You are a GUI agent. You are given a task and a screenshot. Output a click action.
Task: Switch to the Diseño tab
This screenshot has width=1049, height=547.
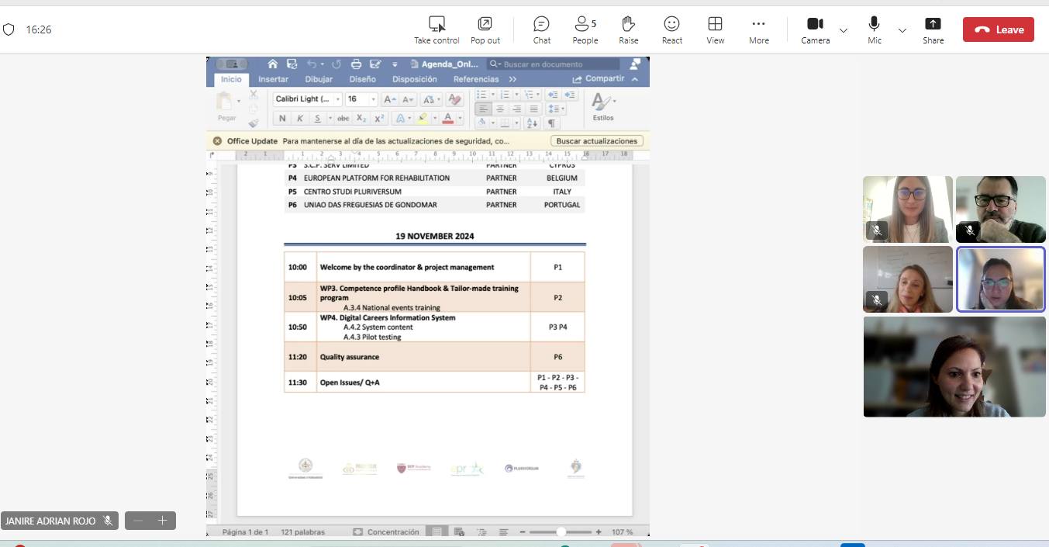pos(363,79)
